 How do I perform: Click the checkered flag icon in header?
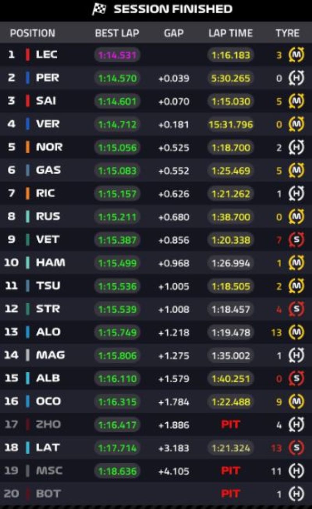99,9
